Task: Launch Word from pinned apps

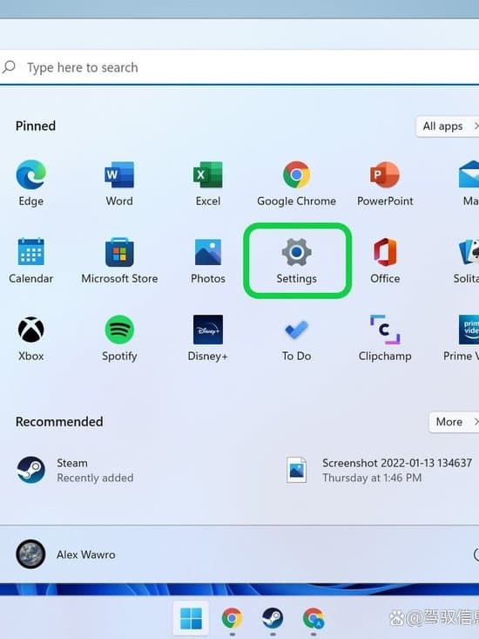Action: [x=119, y=183]
